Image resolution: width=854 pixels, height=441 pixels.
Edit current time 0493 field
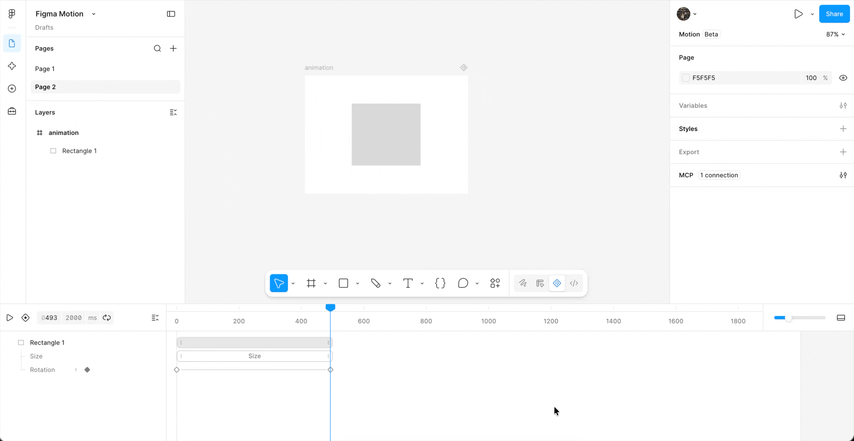click(49, 318)
